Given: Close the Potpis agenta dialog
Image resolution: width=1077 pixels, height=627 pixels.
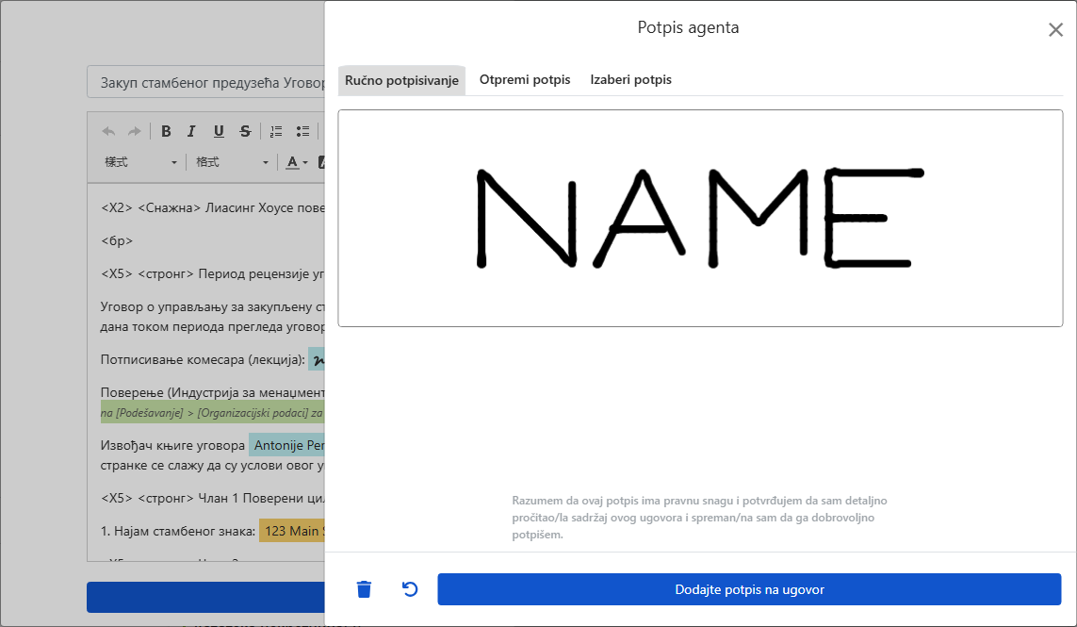Looking at the screenshot, I should [x=1055, y=29].
